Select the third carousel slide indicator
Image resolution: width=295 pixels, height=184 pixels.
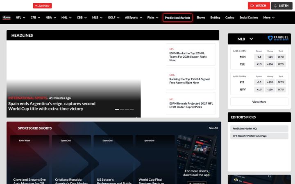[x=127, y=109]
